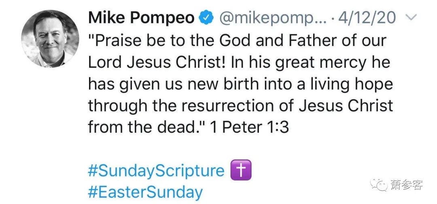Viewport: 437px width, 204px height.
Task: Open Mike Pompeo's profile photo
Action: 50,38
